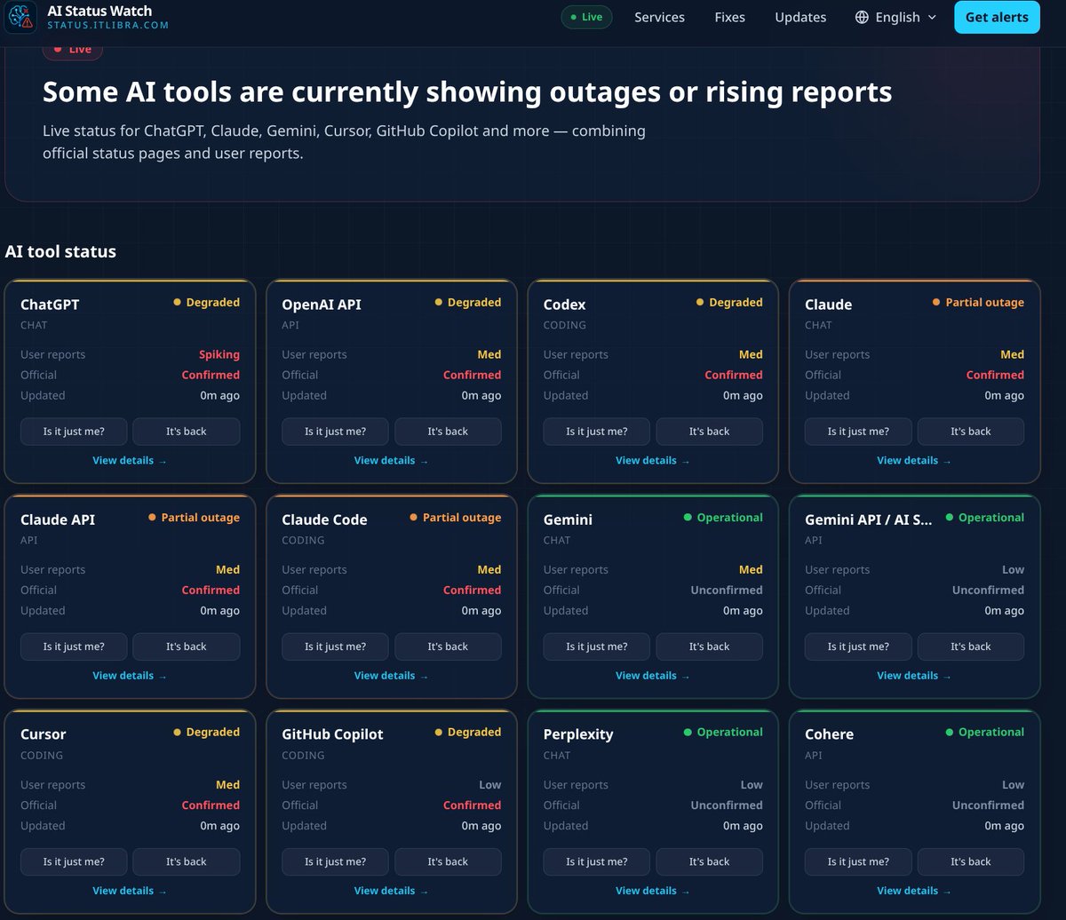This screenshot has height=920, width=1066.
Task: Report 'Is it just me?' for Gemini chat
Action: click(597, 646)
